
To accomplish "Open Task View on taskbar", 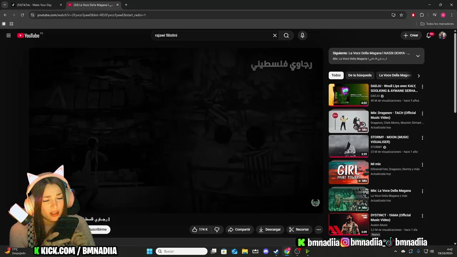I will pyautogui.click(x=214, y=251).
